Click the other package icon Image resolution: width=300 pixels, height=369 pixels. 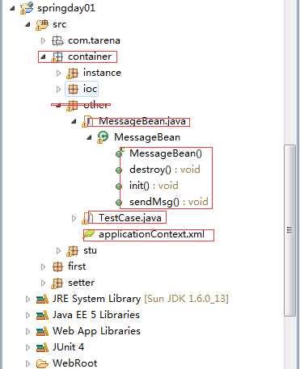72,105
